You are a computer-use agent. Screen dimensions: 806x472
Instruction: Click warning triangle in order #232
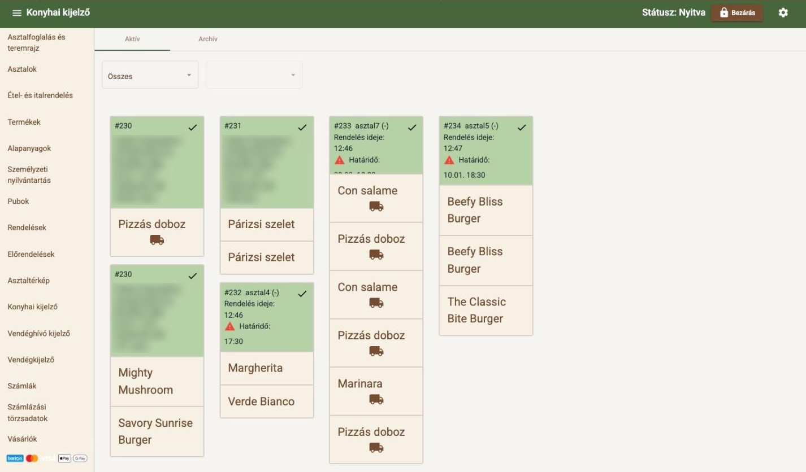coord(229,327)
